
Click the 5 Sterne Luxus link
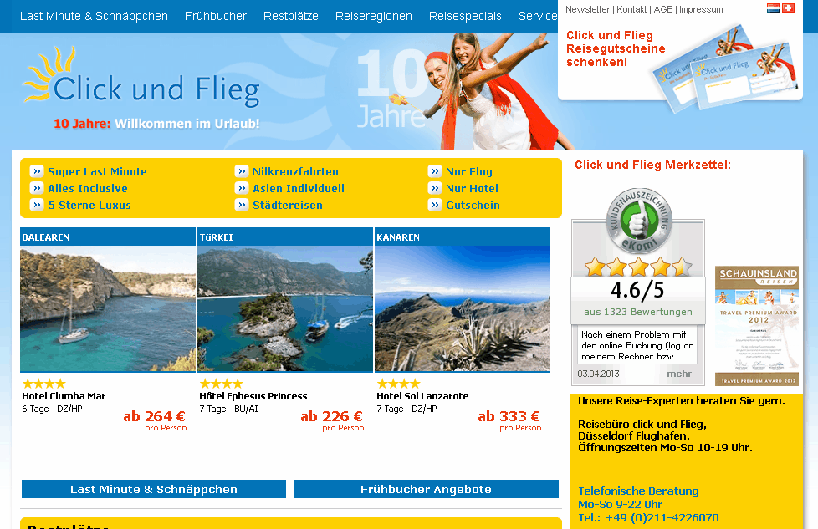click(x=89, y=205)
